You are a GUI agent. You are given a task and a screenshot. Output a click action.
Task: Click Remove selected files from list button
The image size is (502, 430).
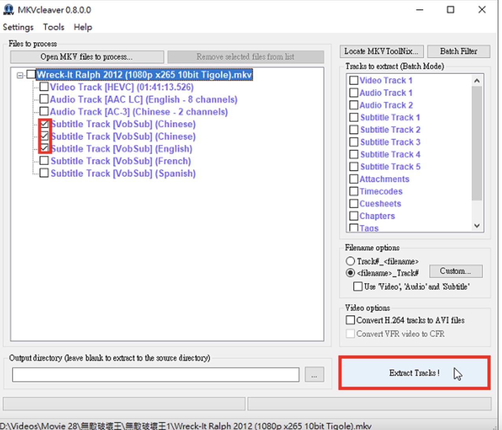(x=246, y=57)
